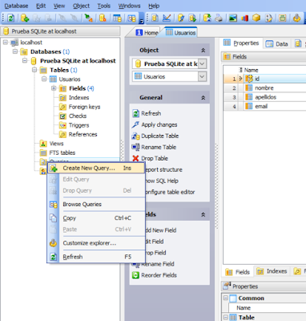Collapse the Tables tree node

(x=34, y=70)
